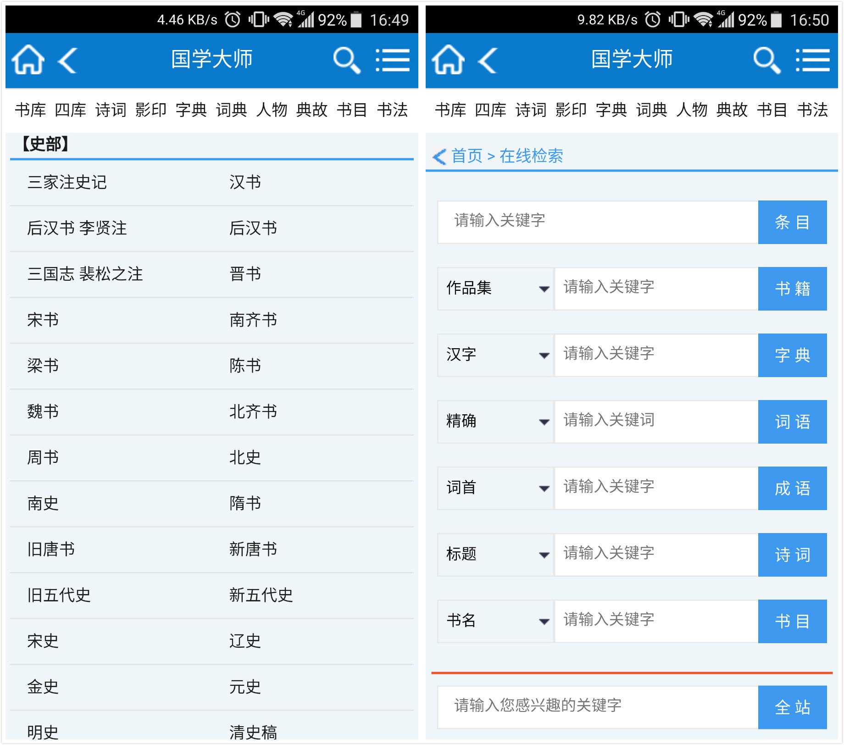Click the 条目 search button

click(792, 222)
